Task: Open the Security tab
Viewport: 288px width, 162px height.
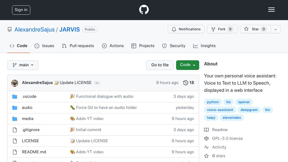Action: pos(174,46)
